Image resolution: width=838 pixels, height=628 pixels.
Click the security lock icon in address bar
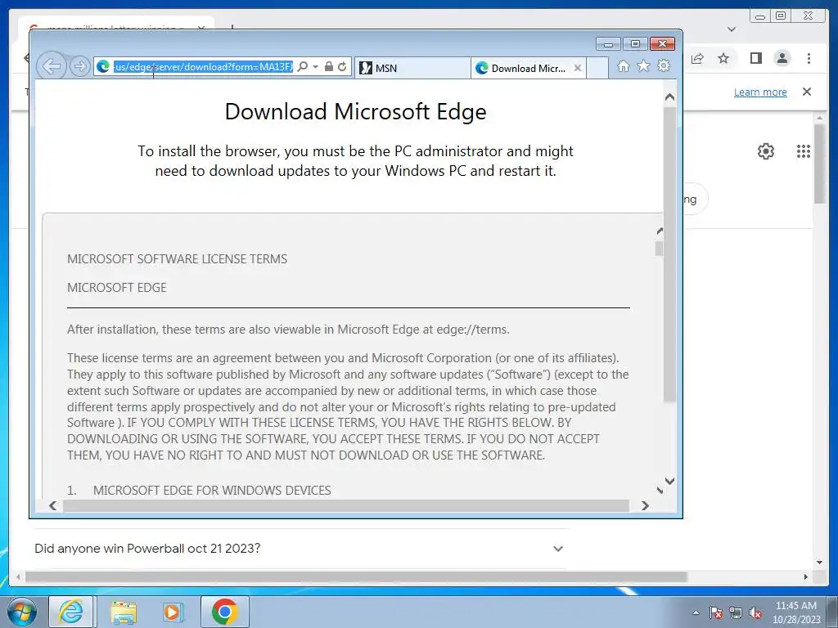[x=329, y=67]
